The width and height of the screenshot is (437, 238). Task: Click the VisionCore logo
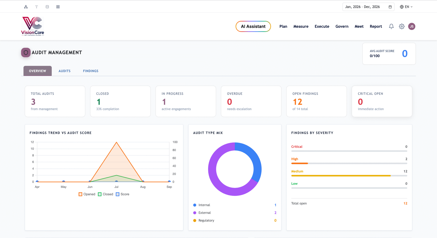coord(33,26)
